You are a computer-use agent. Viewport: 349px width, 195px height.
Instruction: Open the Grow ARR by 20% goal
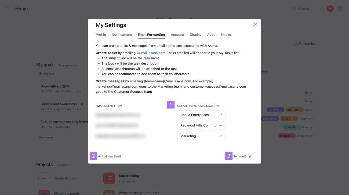point(55,86)
